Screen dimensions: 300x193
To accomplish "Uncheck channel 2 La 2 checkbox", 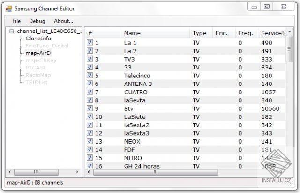I will pyautogui.click(x=90, y=51).
